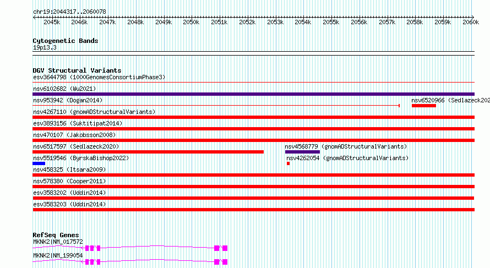Click the red esv3583202 variant bar
Viewport: 490px width, 268px height.
[x=253, y=198]
